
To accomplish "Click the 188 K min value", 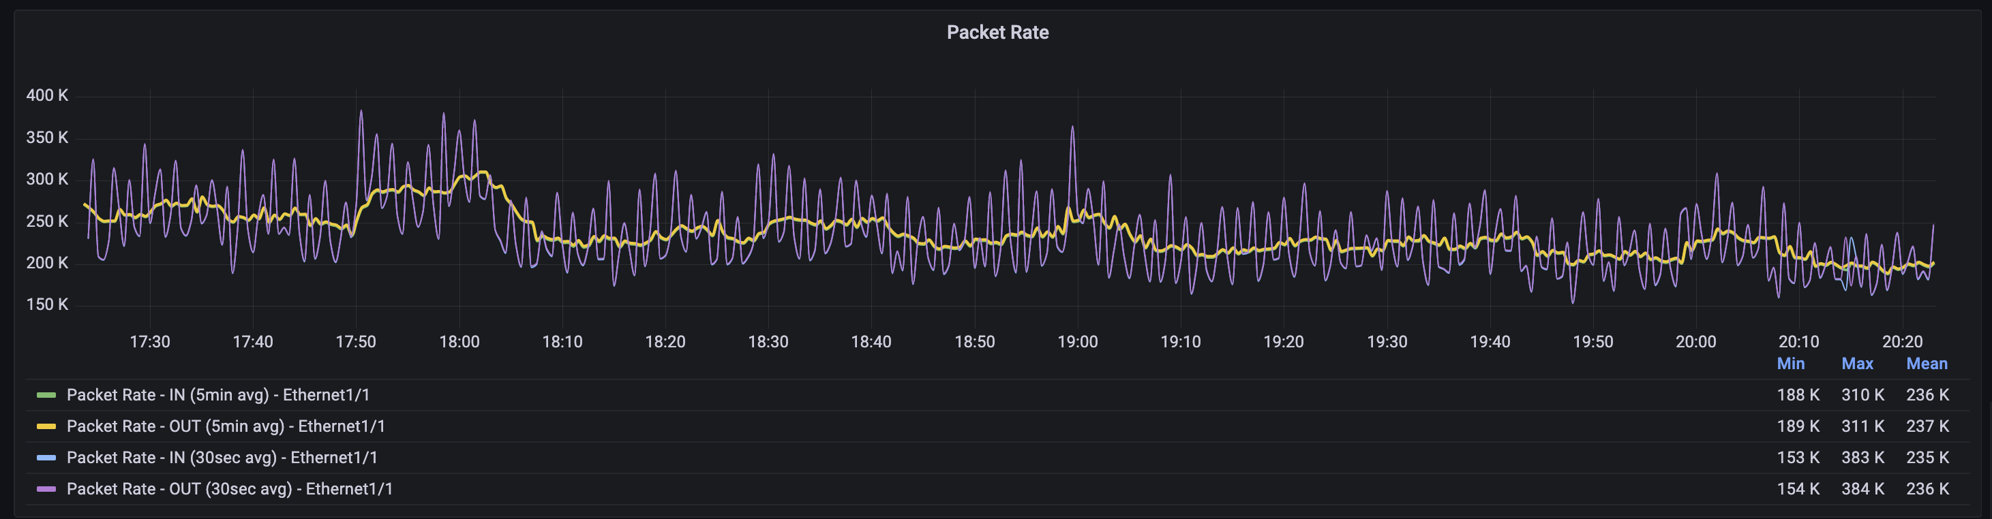I will point(1798,396).
